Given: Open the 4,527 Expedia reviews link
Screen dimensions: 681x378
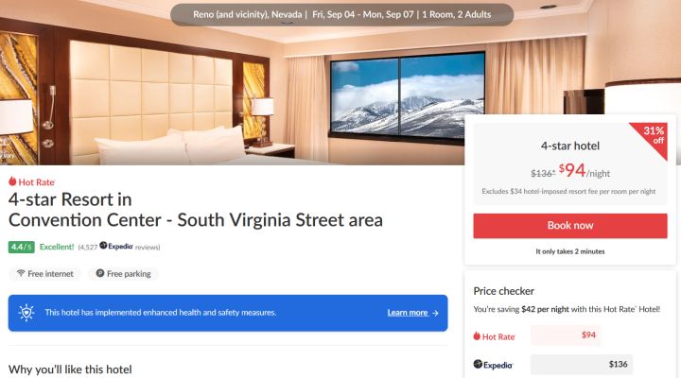Looking at the screenshot, I should [119, 247].
